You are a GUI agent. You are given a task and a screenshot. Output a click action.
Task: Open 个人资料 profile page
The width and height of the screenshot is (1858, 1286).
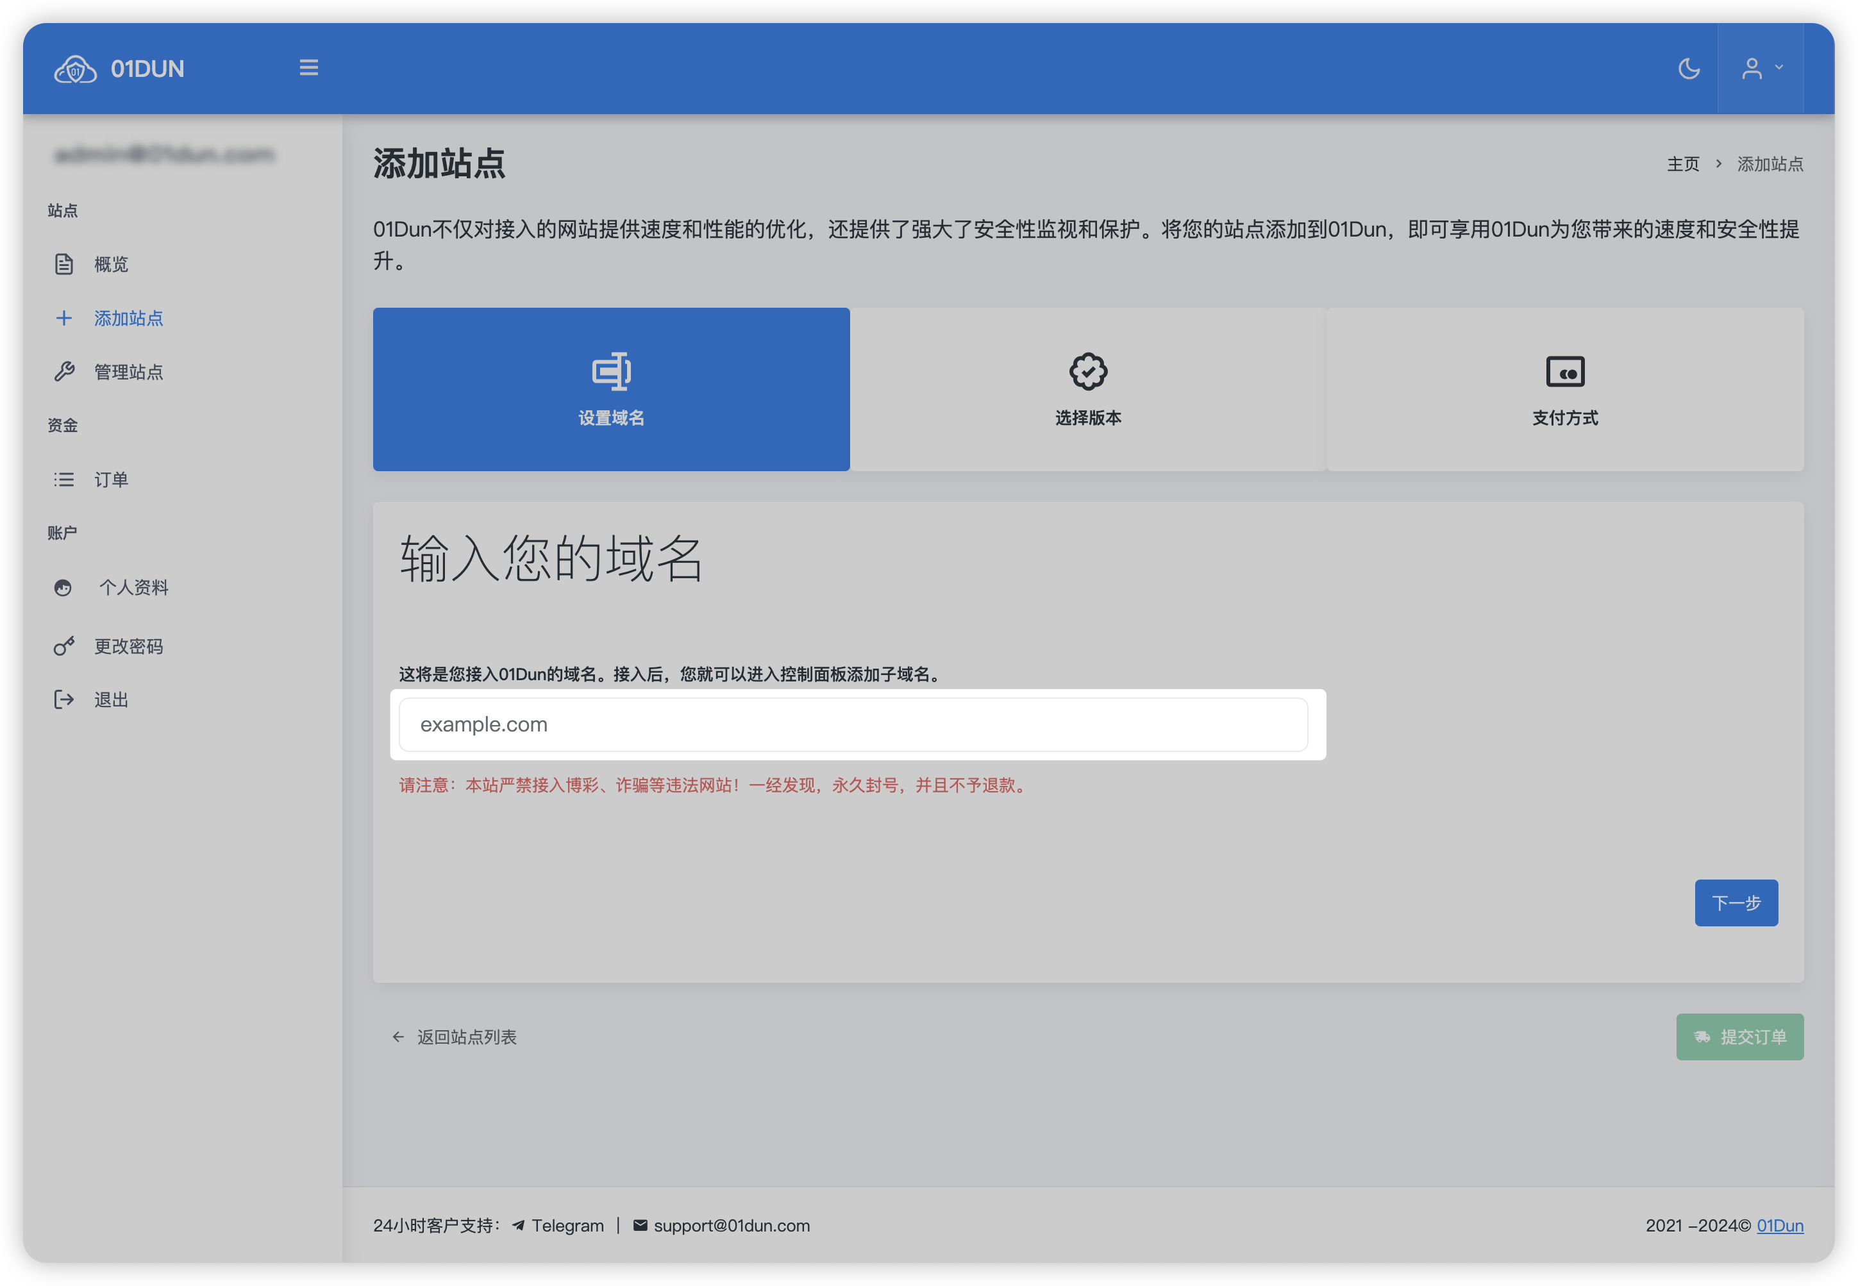coord(133,587)
